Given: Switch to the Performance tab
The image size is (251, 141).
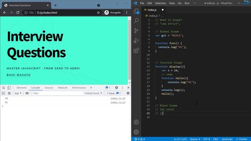Looking at the screenshot, I should point(79,88).
